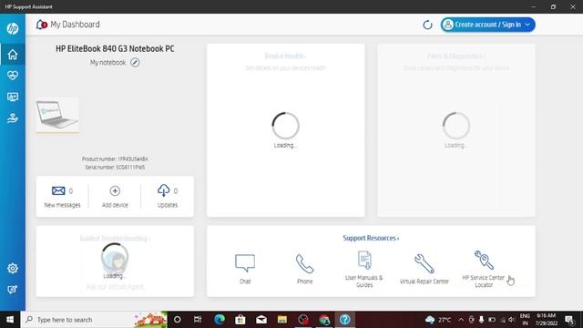Click the notification bell next to My Dashboard
The height and width of the screenshot is (328, 583).
point(41,25)
